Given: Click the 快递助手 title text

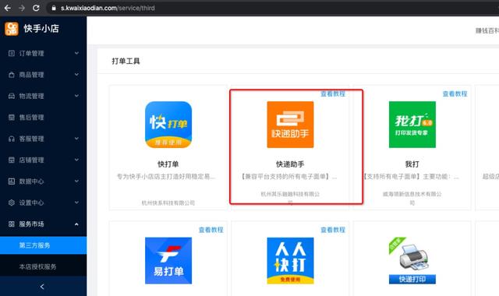Looking at the screenshot, I should tap(290, 164).
